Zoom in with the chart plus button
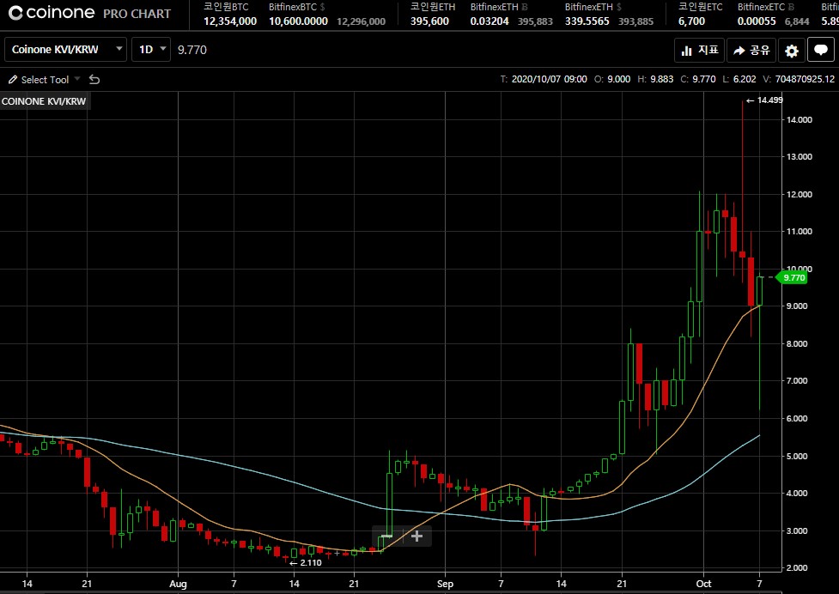 pyautogui.click(x=416, y=536)
